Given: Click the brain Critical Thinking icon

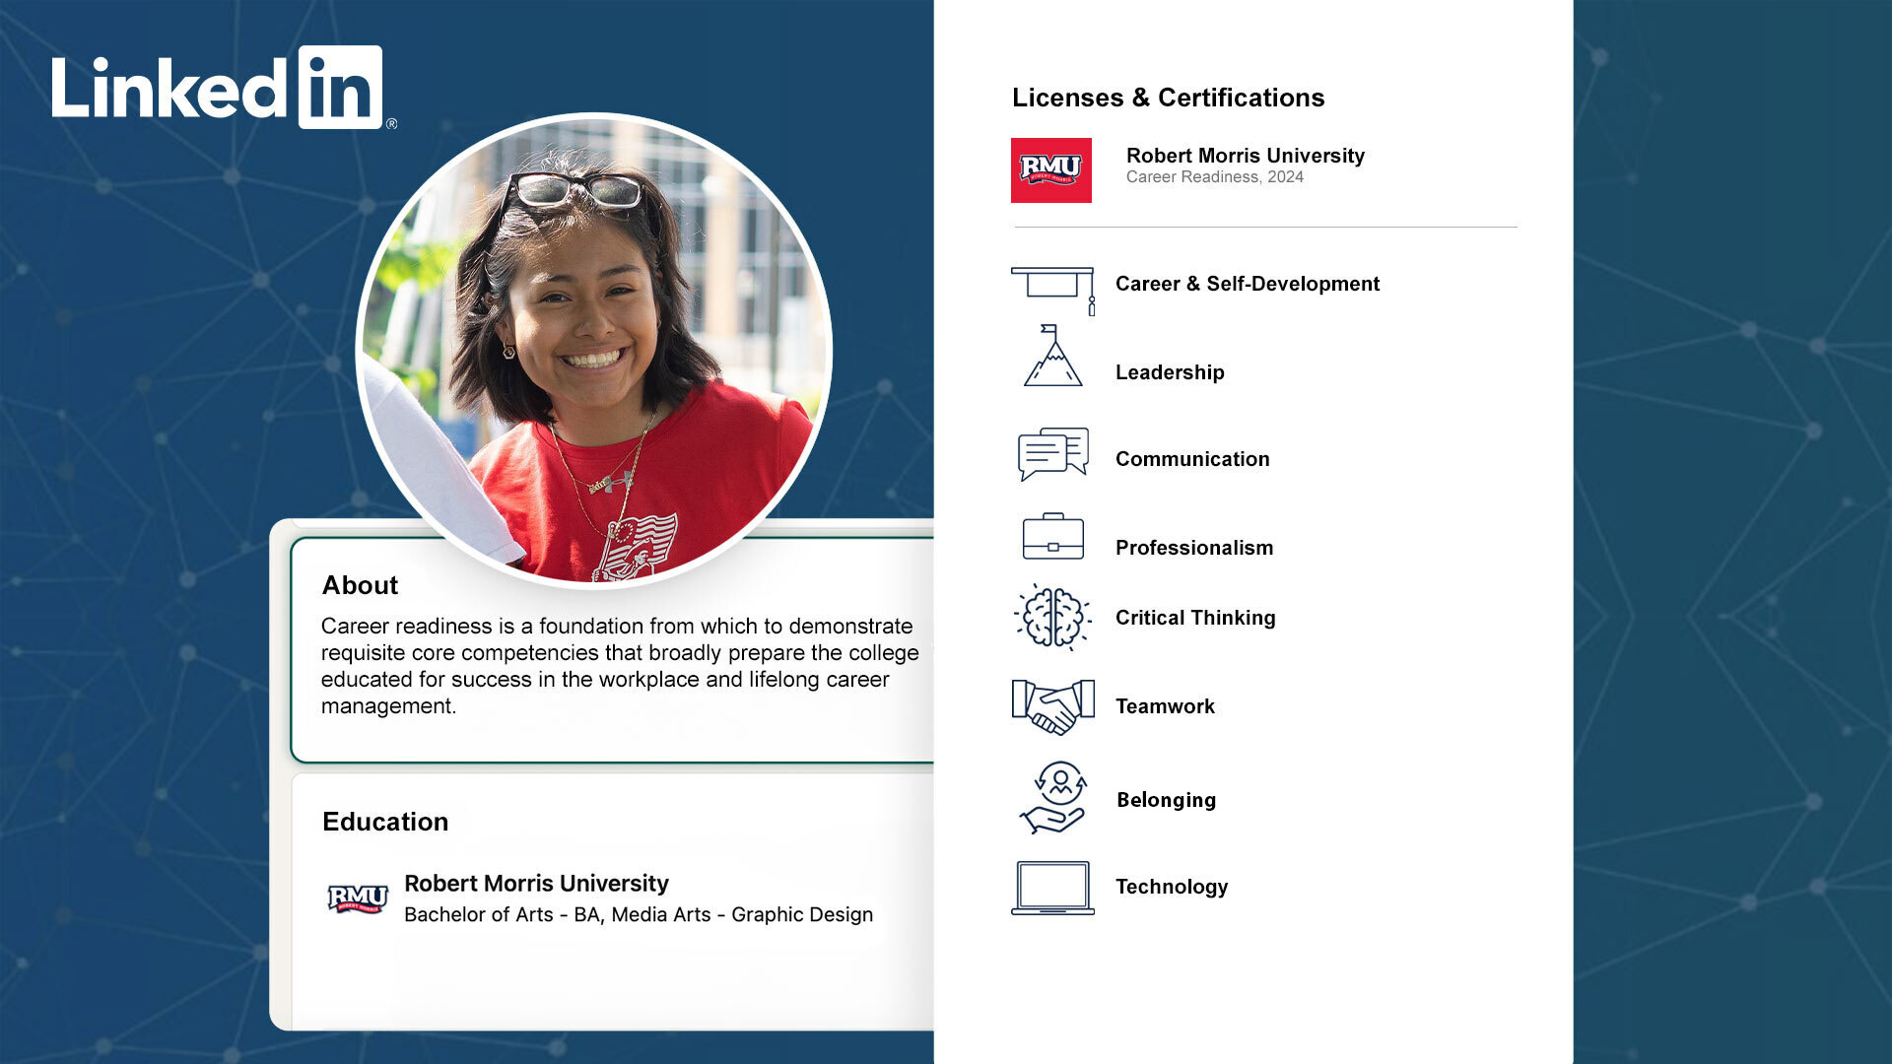Looking at the screenshot, I should coord(1052,618).
